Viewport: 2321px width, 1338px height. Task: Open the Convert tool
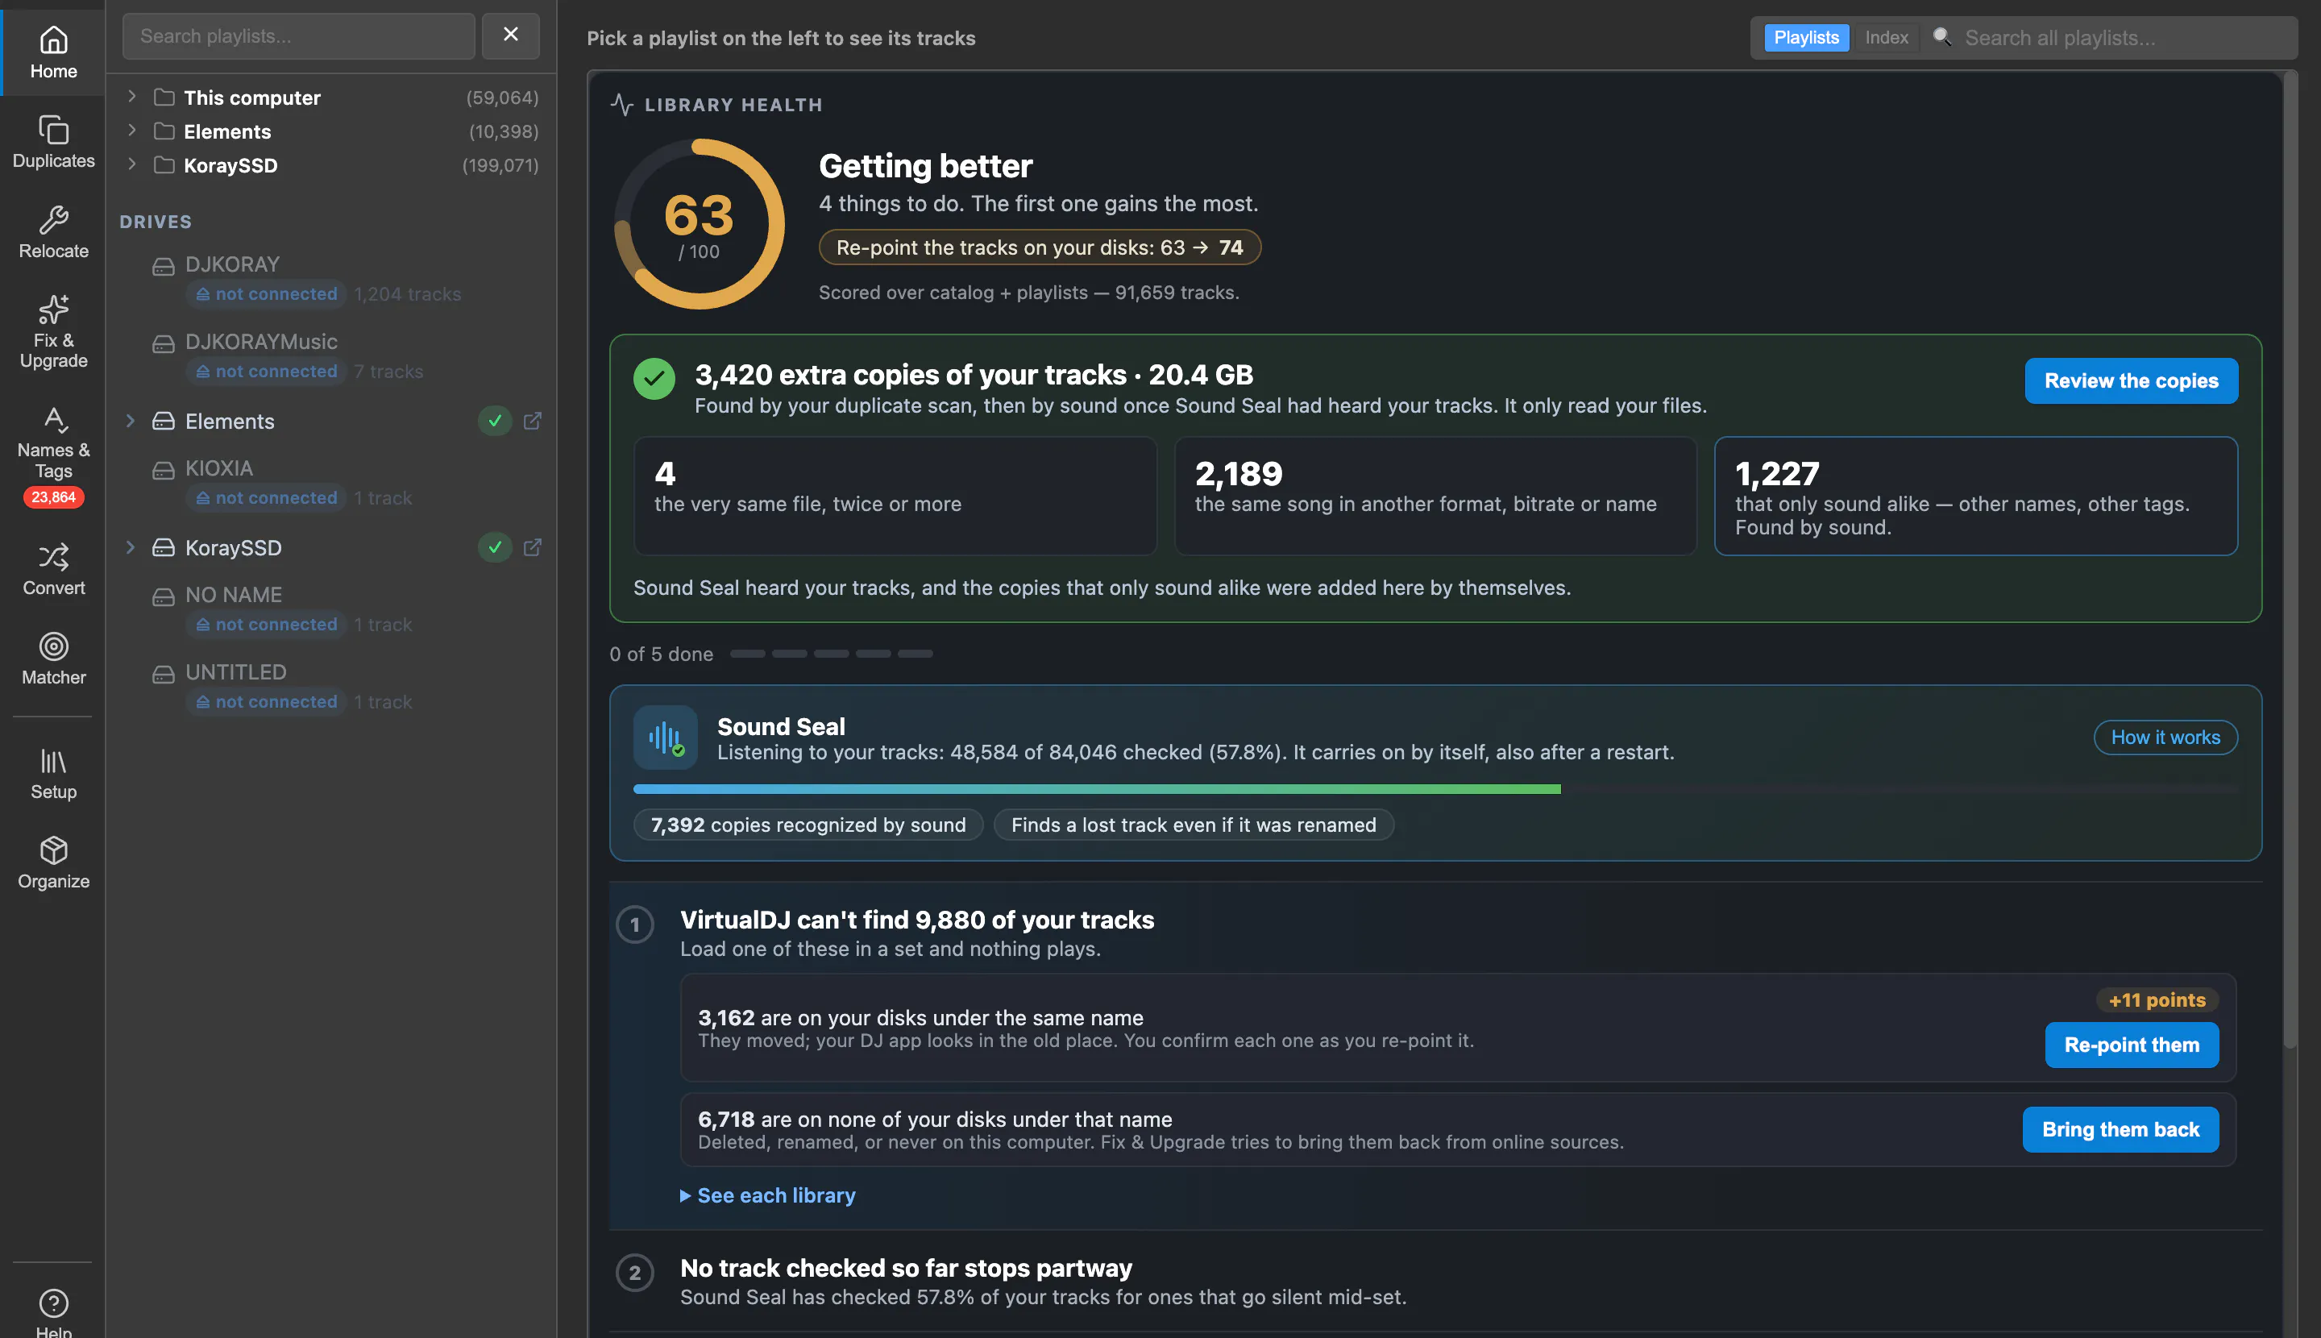click(x=53, y=569)
